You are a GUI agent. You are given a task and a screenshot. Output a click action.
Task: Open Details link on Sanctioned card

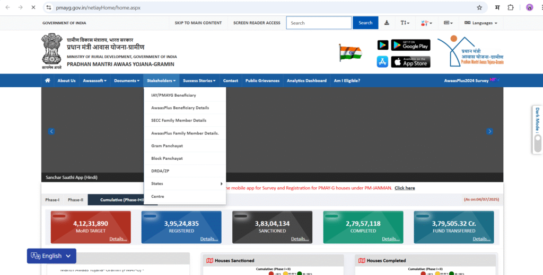point(300,239)
